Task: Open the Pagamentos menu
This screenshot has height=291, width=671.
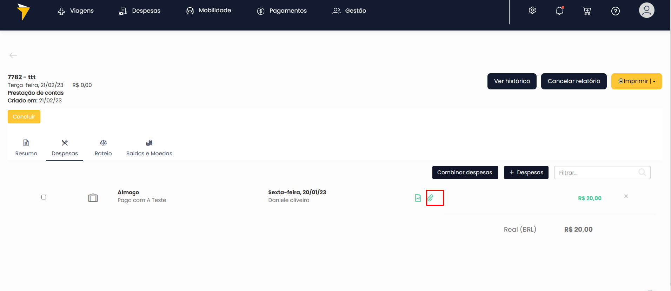Action: click(282, 11)
